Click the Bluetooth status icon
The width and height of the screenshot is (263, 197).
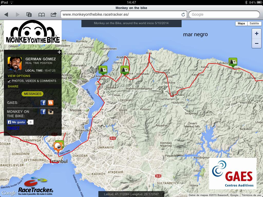246,2
